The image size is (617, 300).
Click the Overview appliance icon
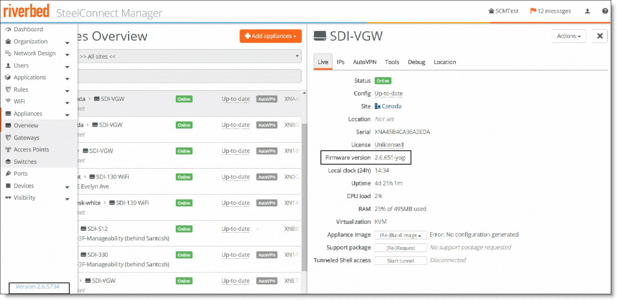(8, 126)
